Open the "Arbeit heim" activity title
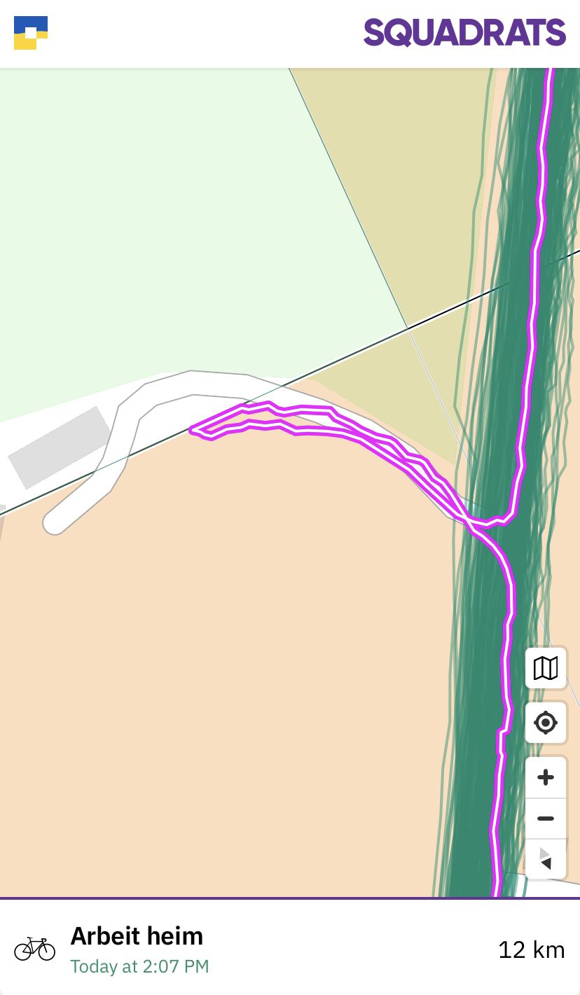 [x=137, y=936]
